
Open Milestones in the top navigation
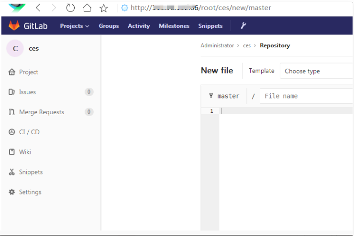[x=174, y=26]
